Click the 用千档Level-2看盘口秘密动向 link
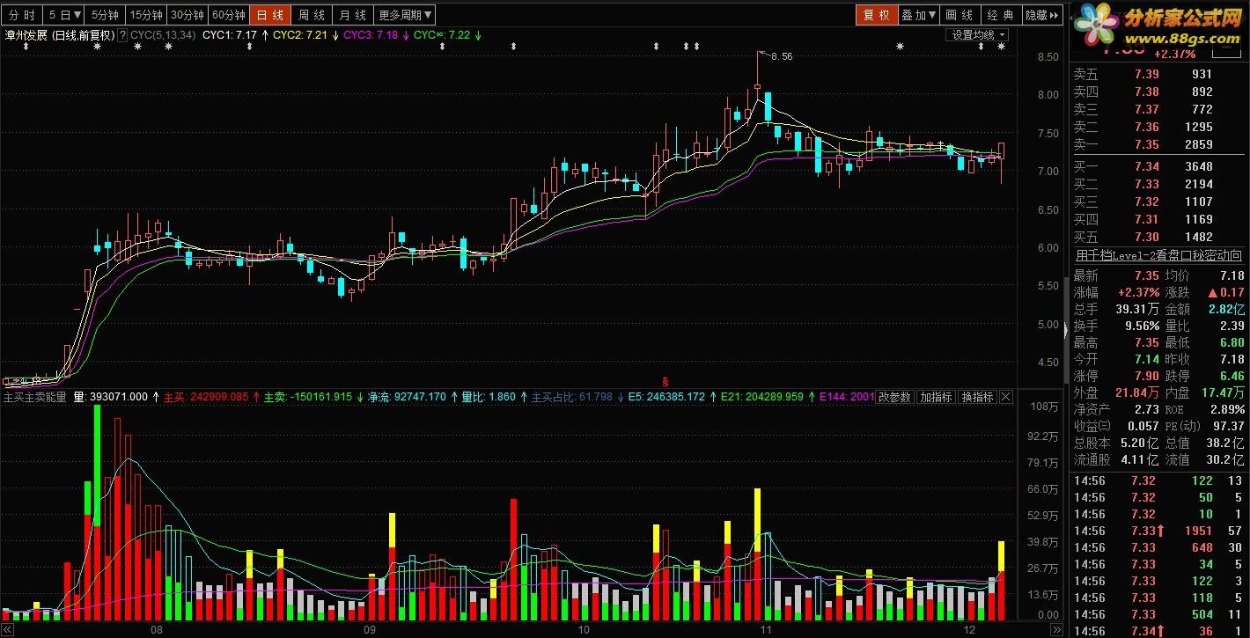The width and height of the screenshot is (1250, 638). [x=1158, y=255]
